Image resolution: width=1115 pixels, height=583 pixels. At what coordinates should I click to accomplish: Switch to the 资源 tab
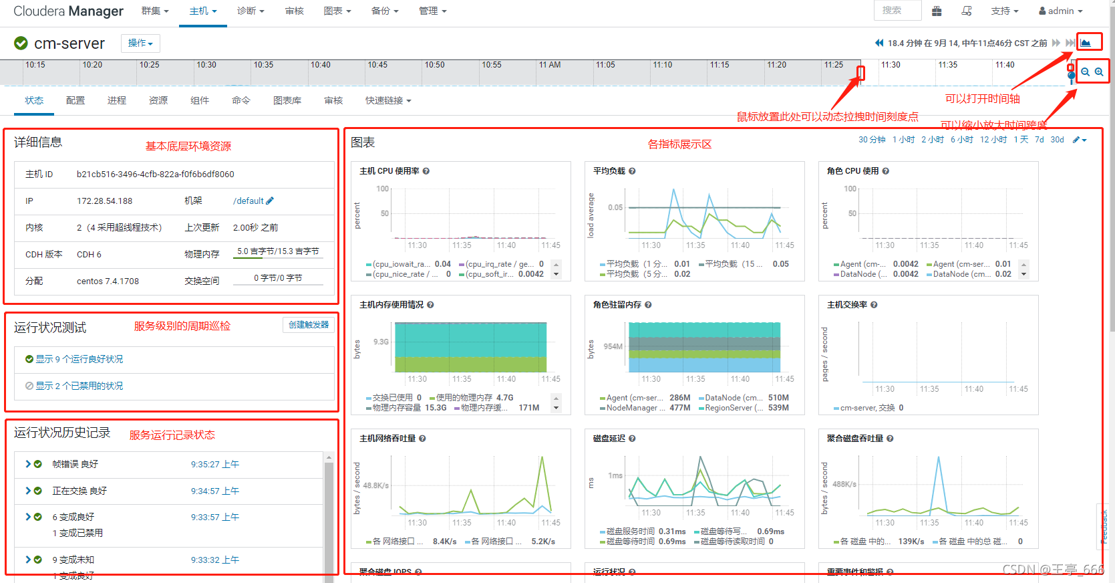(158, 100)
